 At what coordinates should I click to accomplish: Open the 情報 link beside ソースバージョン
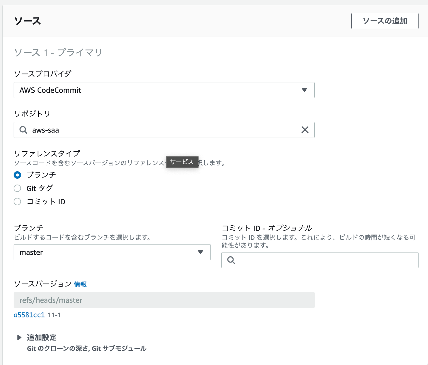point(80,284)
